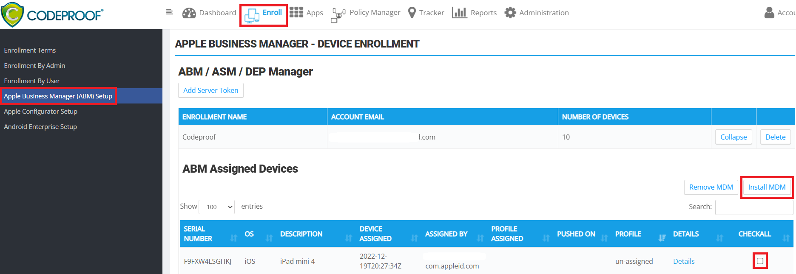Click the Add Server Token button

[x=211, y=90]
